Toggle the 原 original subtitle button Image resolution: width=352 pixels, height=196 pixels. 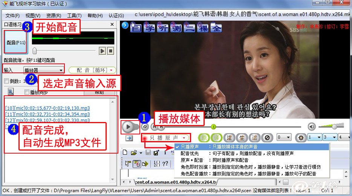[x=204, y=137]
